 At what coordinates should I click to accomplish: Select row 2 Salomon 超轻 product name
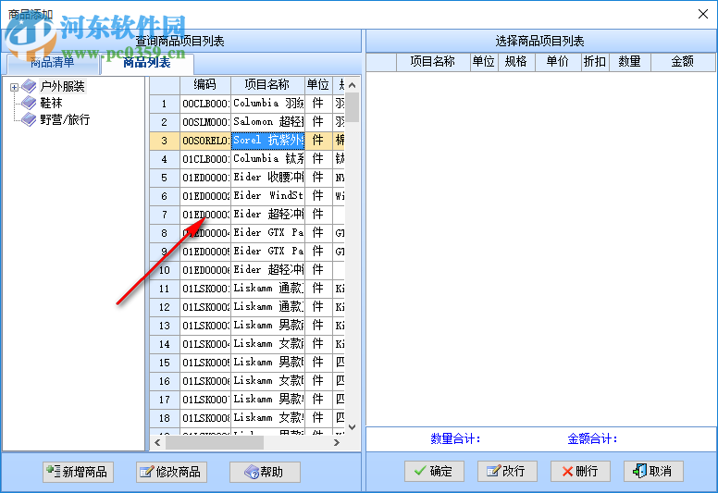pos(268,122)
